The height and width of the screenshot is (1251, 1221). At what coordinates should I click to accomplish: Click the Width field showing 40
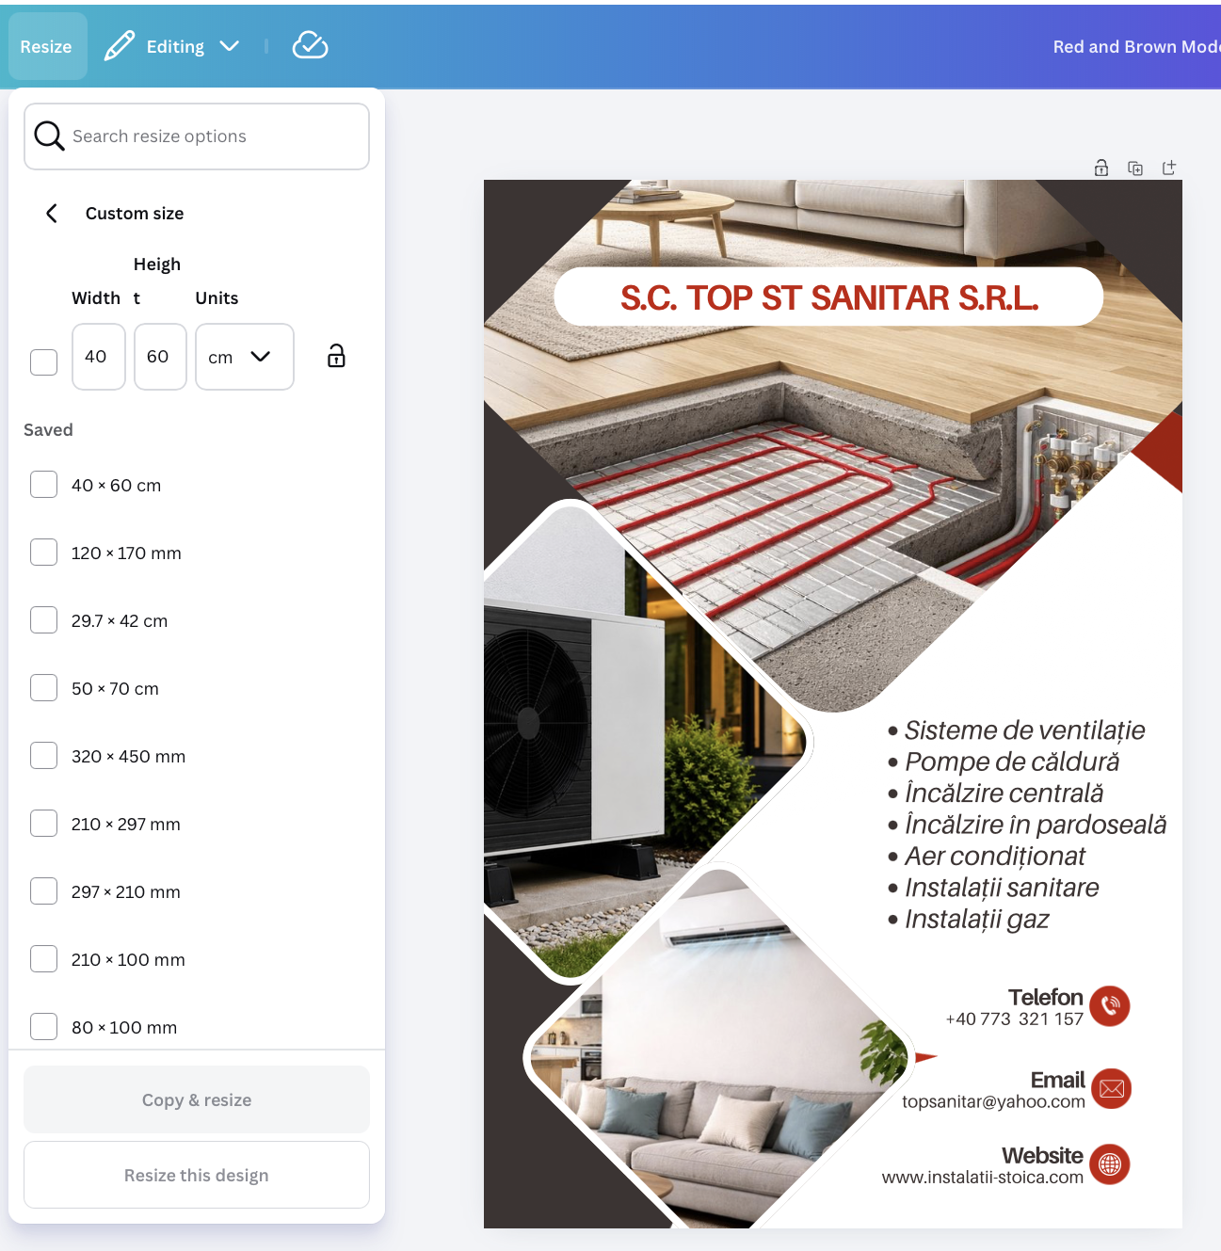(x=99, y=357)
